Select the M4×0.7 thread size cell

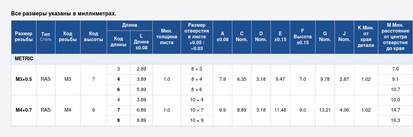point(24,110)
